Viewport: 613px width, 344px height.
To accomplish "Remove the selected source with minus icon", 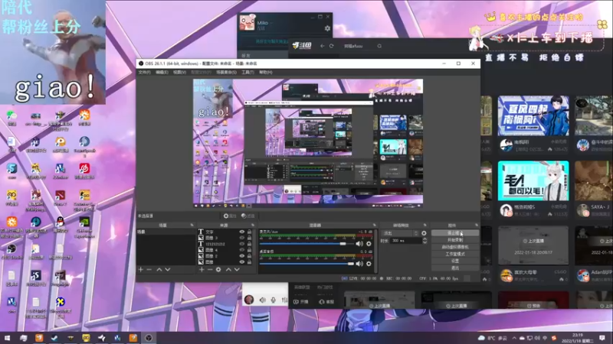I will click(x=210, y=270).
